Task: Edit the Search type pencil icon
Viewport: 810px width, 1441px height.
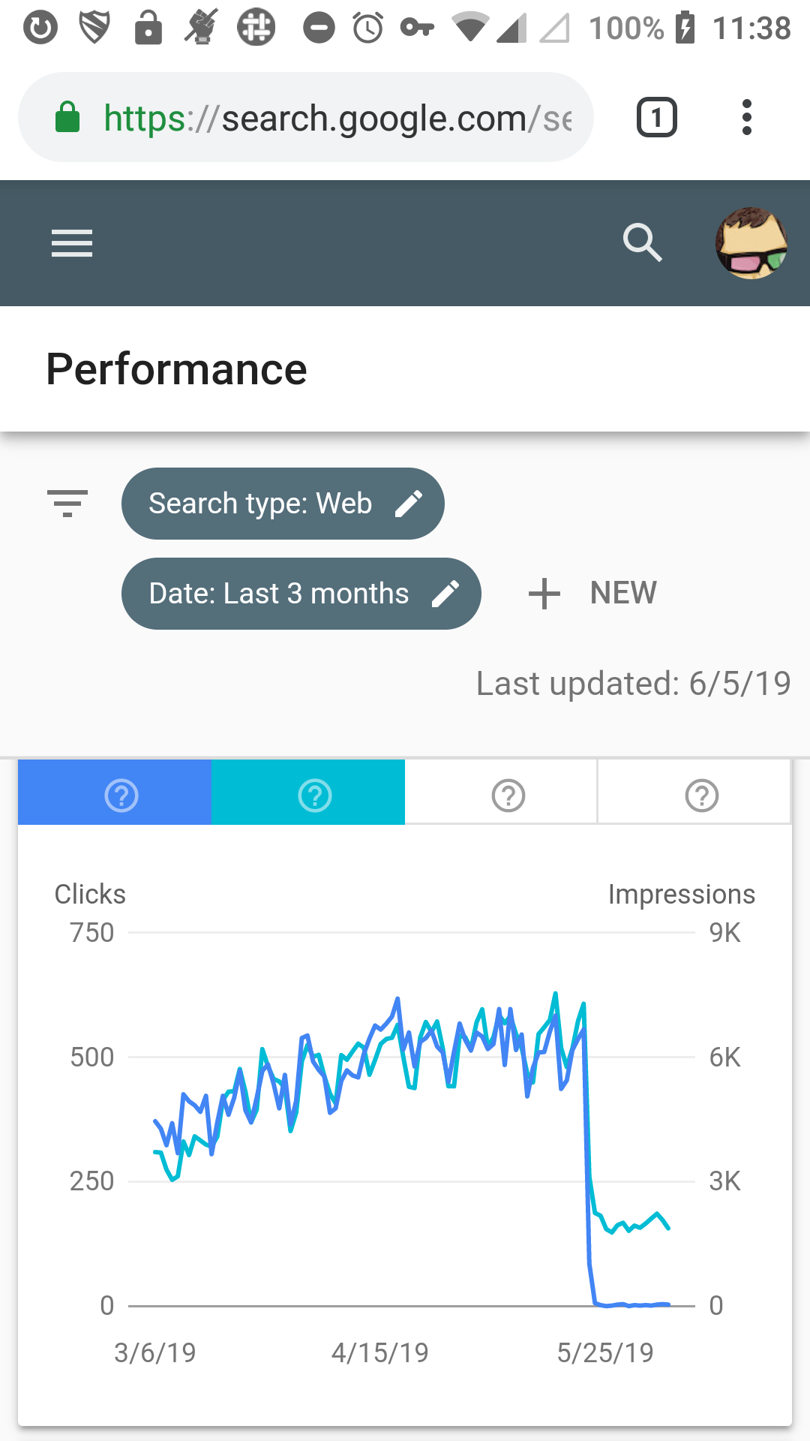Action: tap(409, 504)
